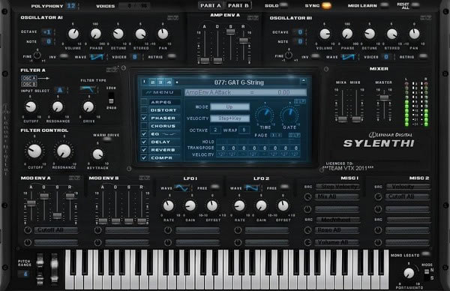Click the Polyphony value field
450x291 pixels.
(71, 6)
